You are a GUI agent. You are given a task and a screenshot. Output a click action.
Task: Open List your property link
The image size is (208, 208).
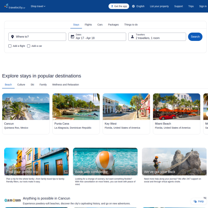(159, 6)
